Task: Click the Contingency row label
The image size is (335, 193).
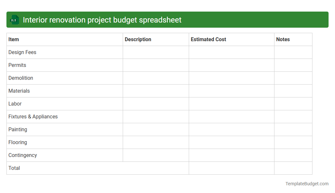Action: click(x=23, y=155)
